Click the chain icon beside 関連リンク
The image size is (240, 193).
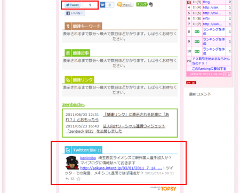[x=68, y=80]
